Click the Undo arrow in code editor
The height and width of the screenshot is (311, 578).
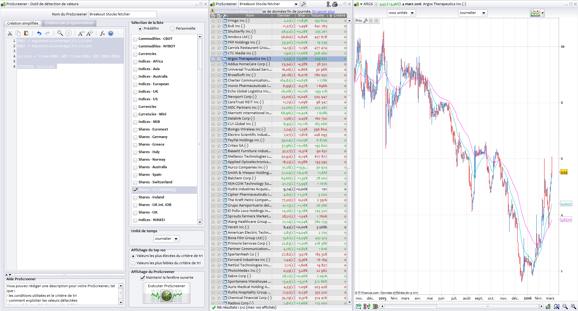(39, 33)
